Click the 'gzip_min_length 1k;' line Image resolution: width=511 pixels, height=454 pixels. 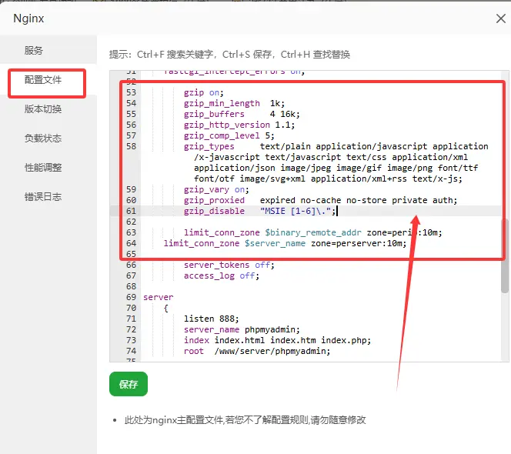(234, 103)
